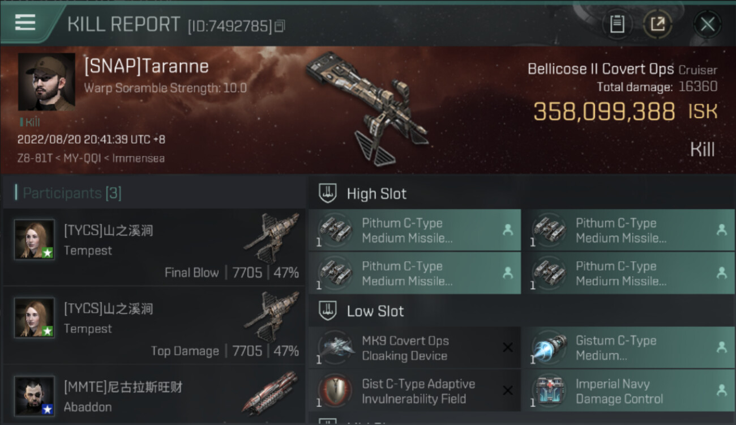Select the Imperial Navy Damage Control module
736x425 pixels.
(628, 391)
